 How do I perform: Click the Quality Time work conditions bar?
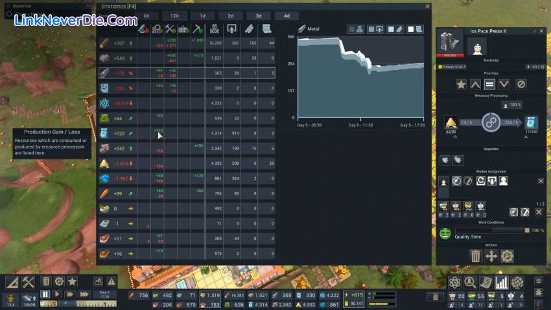tap(493, 230)
